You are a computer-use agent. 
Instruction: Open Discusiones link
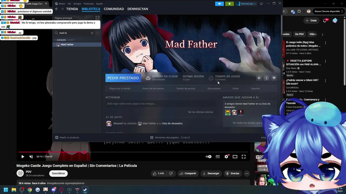click(214, 88)
